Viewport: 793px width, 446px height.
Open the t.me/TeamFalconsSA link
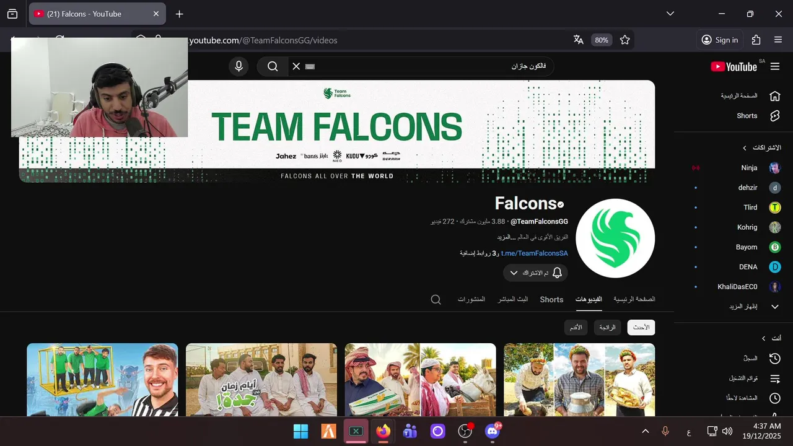[534, 253]
